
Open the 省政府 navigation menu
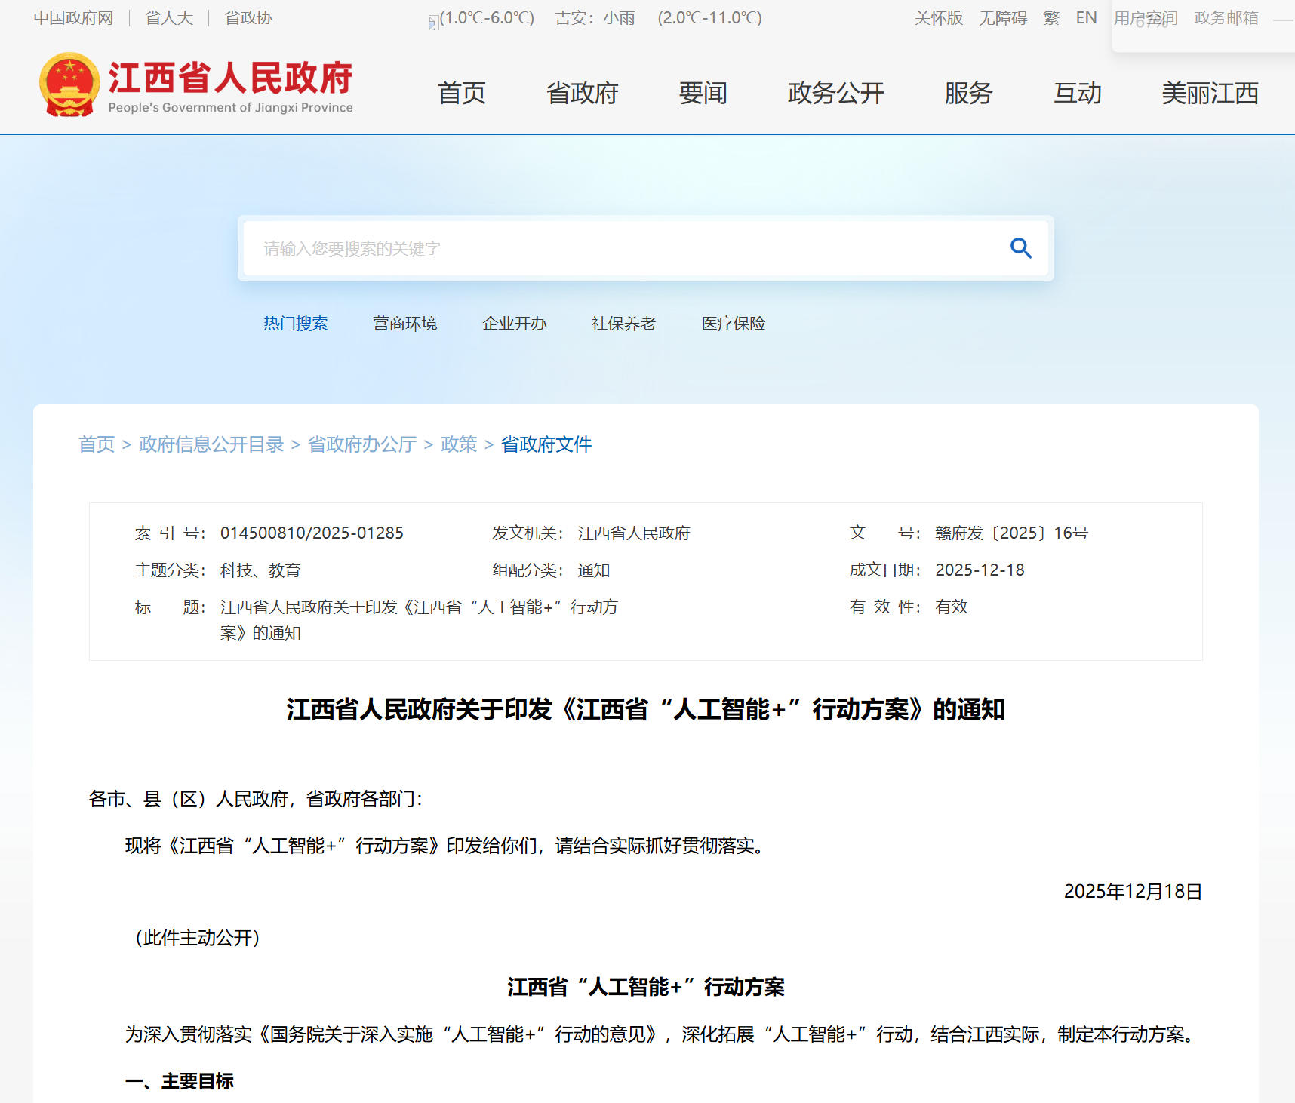pyautogui.click(x=582, y=94)
